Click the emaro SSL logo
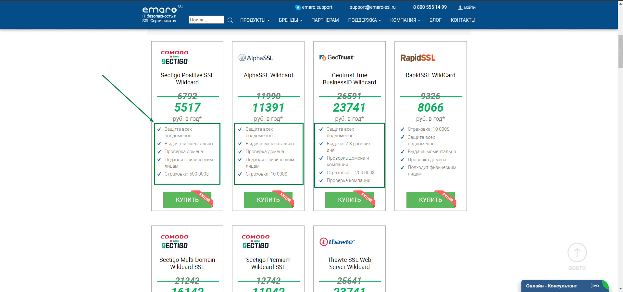The image size is (623, 292). coord(162,14)
